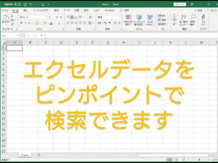Screen dimensions: 218x163
Task: Open Find & Select (検索と選択) magnifier
Action: point(193,20)
